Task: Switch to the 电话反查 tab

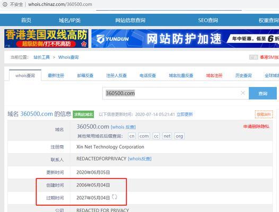Action: (x=147, y=76)
